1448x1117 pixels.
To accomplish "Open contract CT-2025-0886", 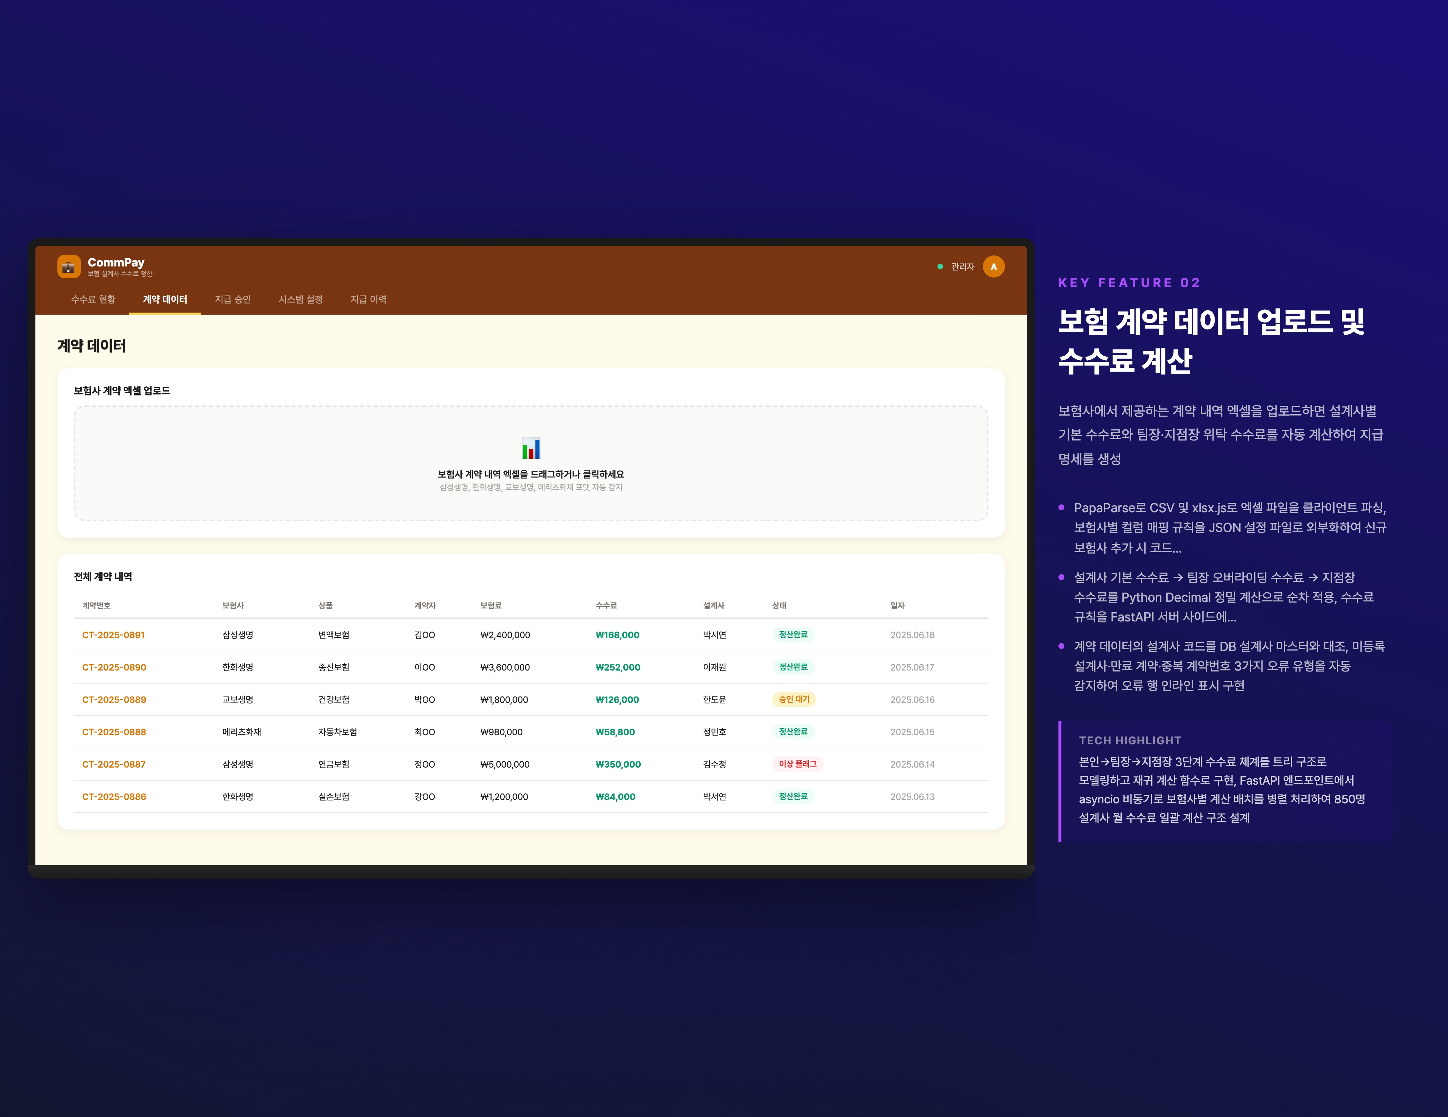I will (x=113, y=796).
